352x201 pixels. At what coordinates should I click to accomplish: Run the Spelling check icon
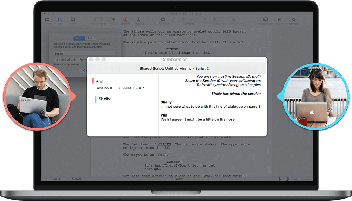point(125,19)
